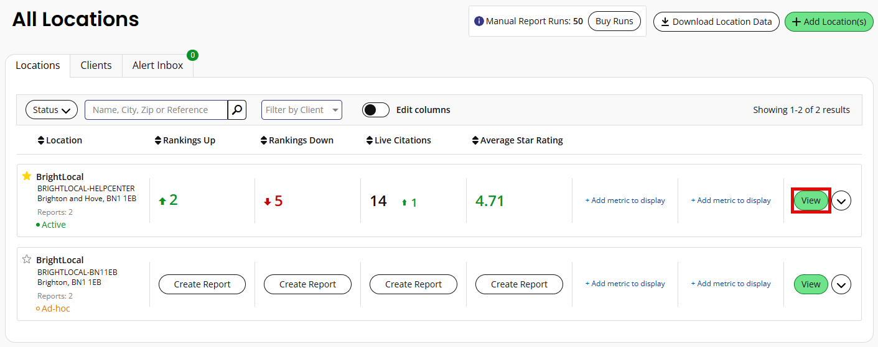Create Report under Rankings Up column

(202, 284)
